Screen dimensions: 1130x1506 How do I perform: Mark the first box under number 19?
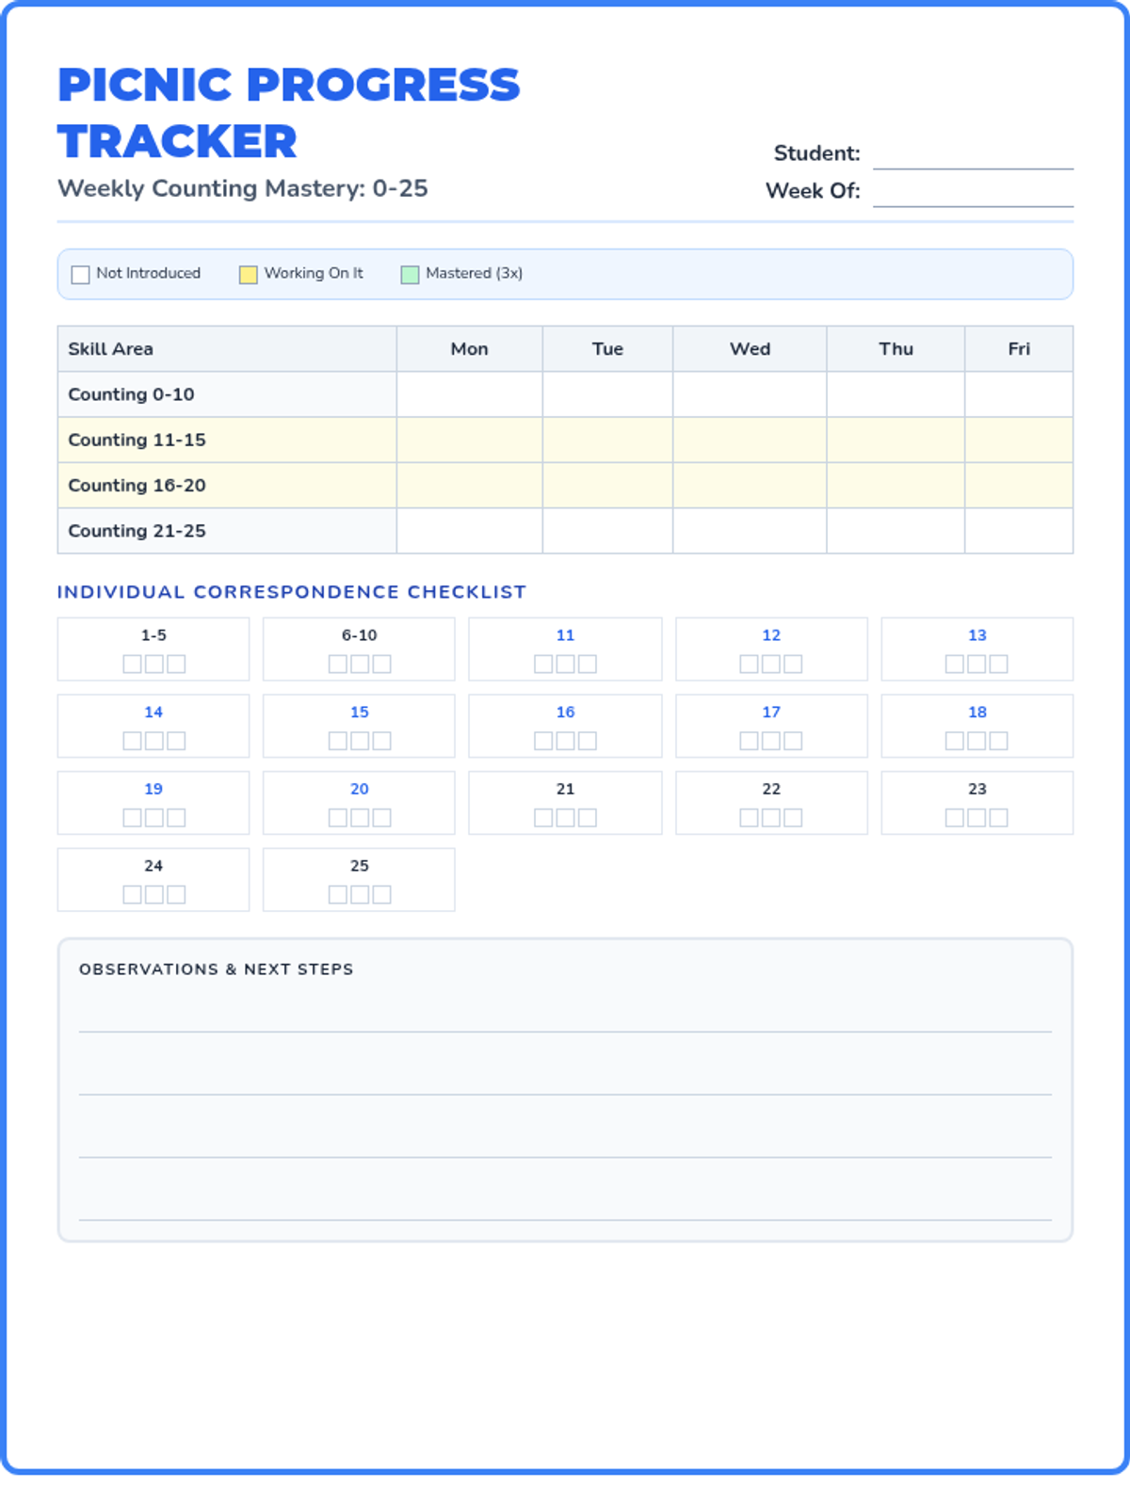pyautogui.click(x=132, y=817)
